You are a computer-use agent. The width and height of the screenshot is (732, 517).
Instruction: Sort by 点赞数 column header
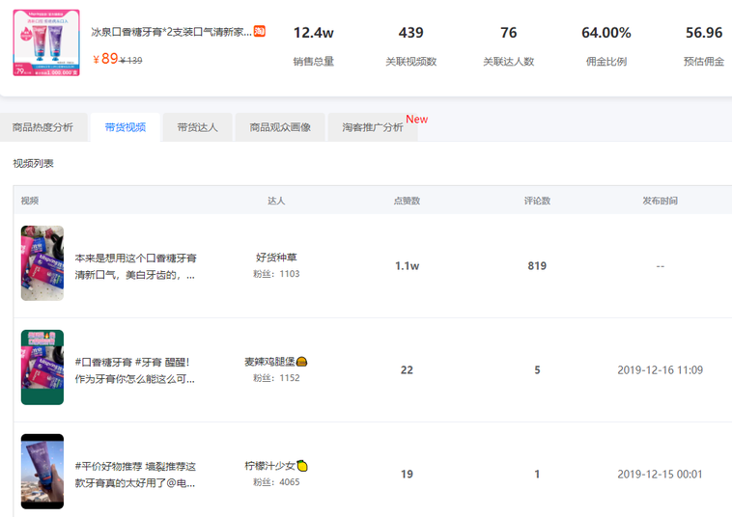407,201
